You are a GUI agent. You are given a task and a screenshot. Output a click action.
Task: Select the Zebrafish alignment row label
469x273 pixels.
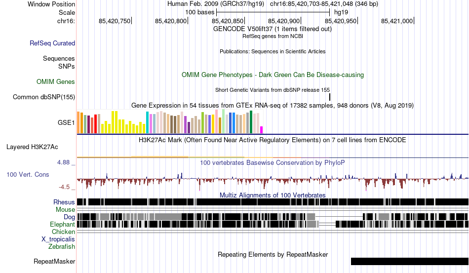tap(62, 247)
